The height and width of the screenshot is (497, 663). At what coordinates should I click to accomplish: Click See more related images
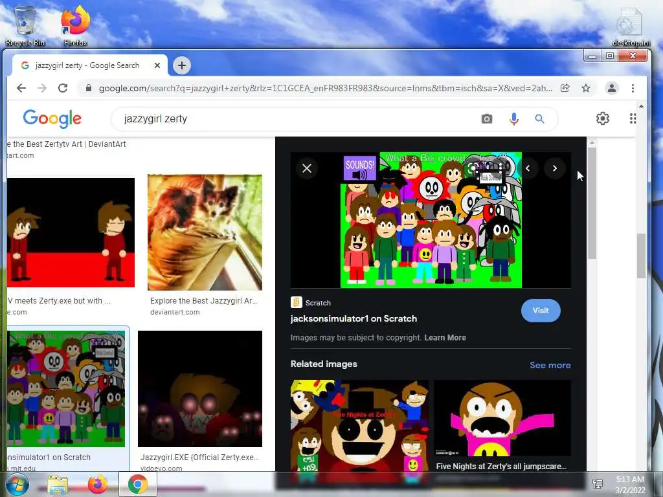550,365
